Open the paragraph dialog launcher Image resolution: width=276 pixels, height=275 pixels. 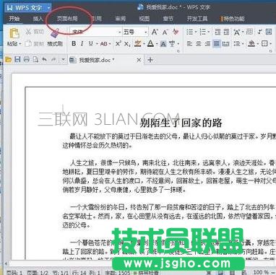coord(271,51)
